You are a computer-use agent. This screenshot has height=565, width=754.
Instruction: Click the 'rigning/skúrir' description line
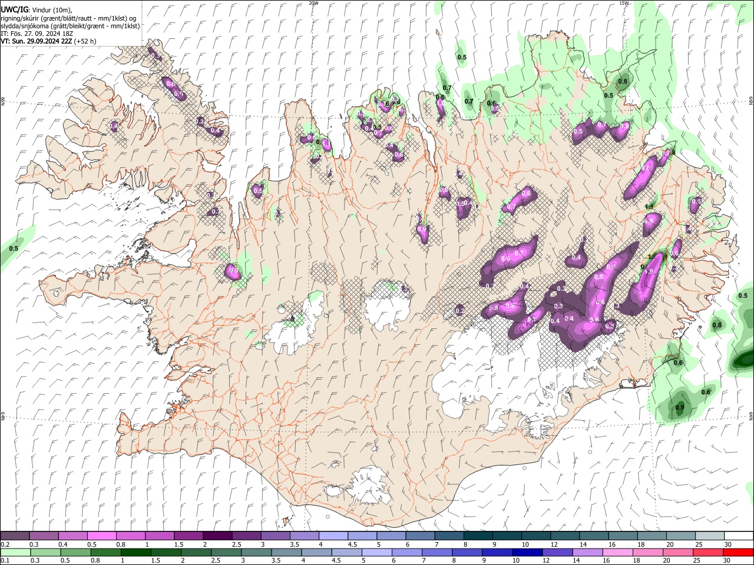(x=67, y=18)
